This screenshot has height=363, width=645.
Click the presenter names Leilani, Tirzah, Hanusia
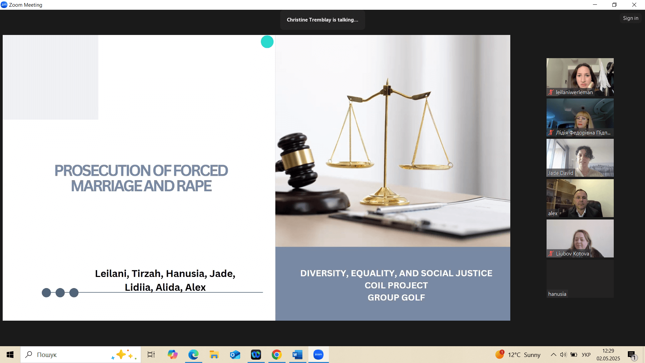click(x=165, y=280)
